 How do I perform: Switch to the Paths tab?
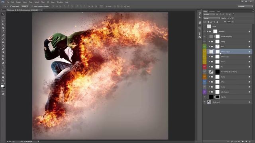coord(218,12)
